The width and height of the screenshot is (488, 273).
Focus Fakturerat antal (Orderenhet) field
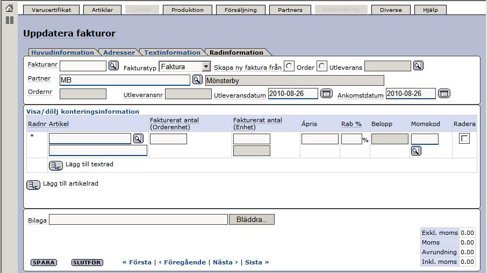(168, 138)
